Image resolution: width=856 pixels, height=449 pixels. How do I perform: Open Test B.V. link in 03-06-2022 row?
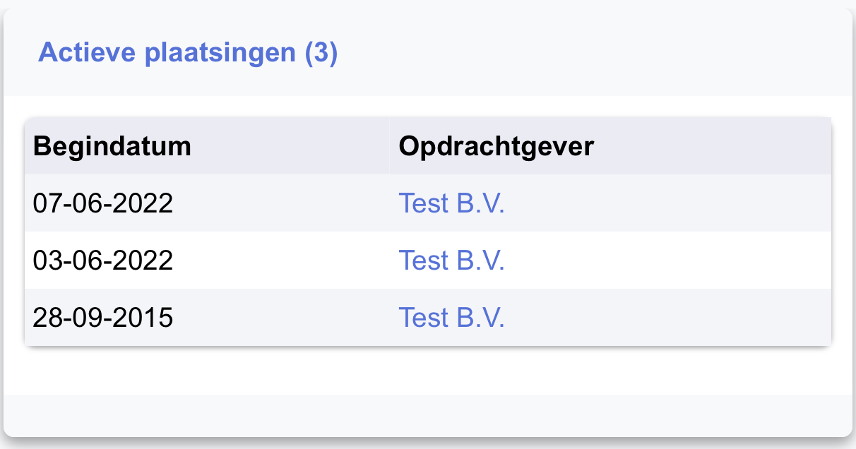(x=452, y=261)
